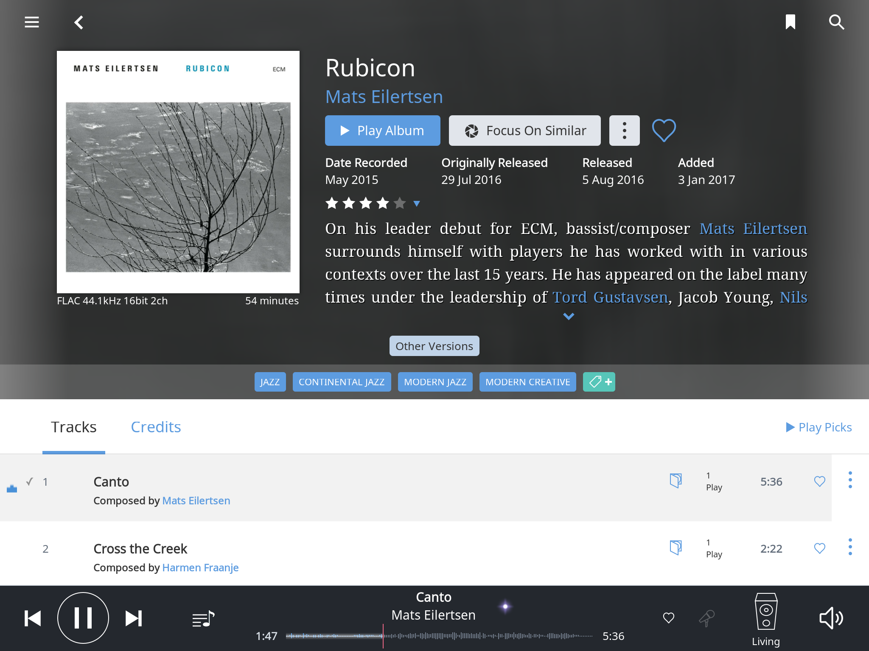869x651 pixels.
Task: Favorite the Canto track heart
Action: (x=819, y=481)
